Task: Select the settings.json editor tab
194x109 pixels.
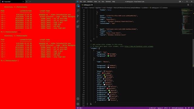Action: pyautogui.click(x=87, y=5)
